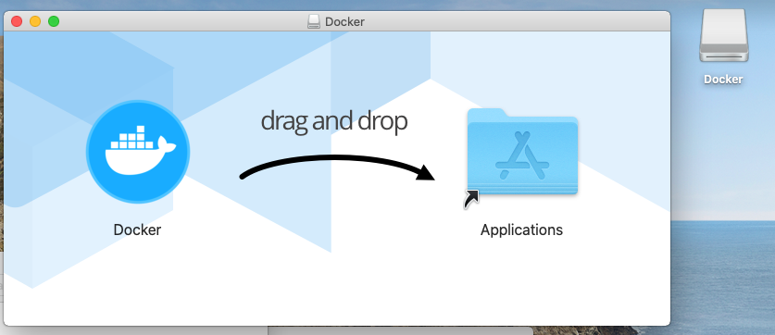Click the "Applications" folder label

521,230
